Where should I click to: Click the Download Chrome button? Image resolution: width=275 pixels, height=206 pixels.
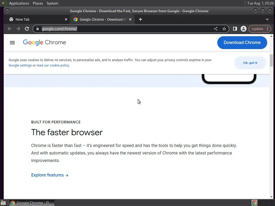[242, 43]
